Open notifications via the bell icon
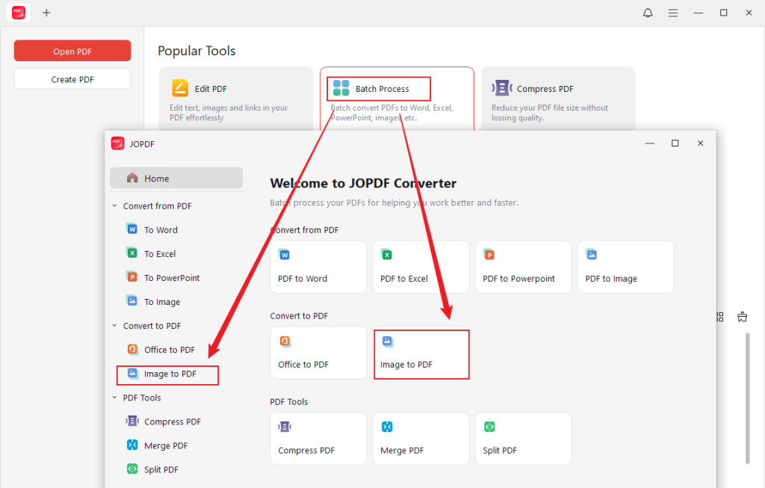This screenshot has width=765, height=488. (648, 12)
